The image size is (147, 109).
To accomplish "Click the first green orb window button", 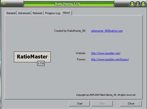I will 132,4.
